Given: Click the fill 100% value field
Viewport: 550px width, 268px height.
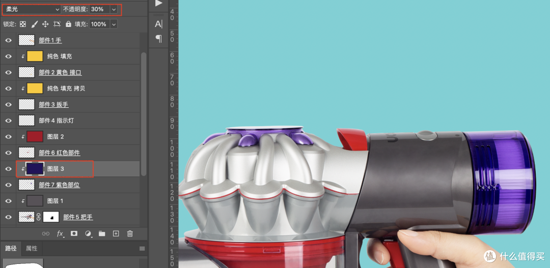Looking at the screenshot, I should pos(100,24).
